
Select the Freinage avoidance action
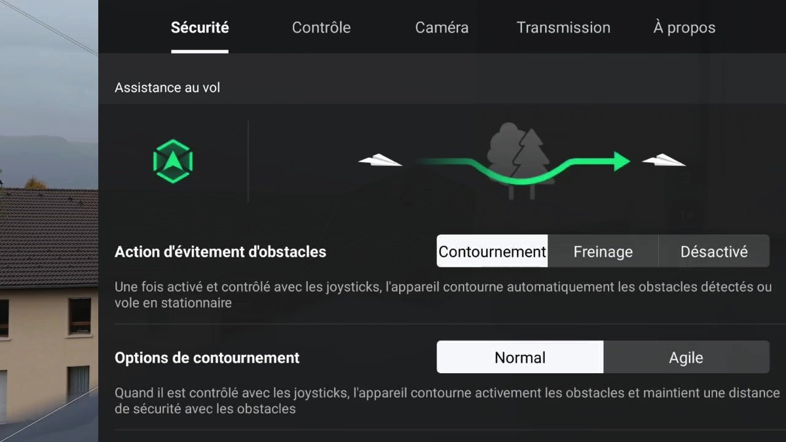(603, 251)
